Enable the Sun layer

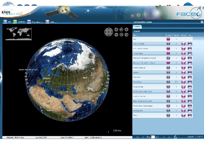click(168, 39)
